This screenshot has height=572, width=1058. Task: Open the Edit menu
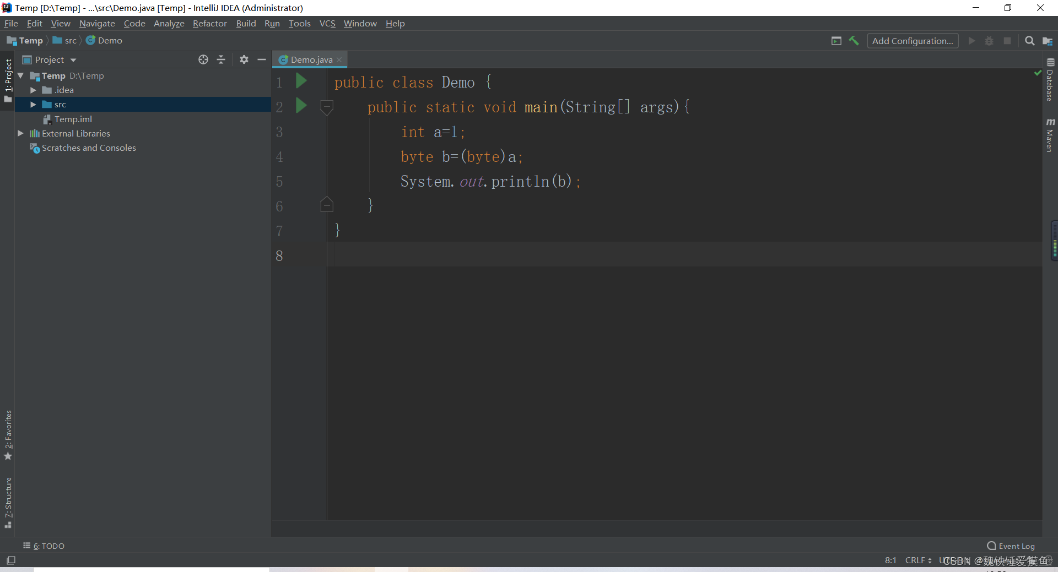pos(34,23)
